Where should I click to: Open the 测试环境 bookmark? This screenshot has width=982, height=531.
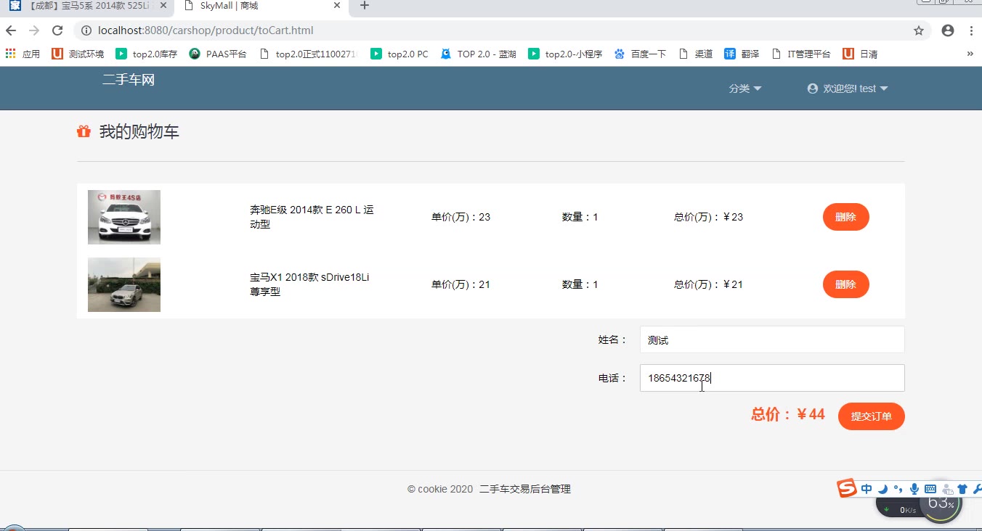[x=78, y=54]
